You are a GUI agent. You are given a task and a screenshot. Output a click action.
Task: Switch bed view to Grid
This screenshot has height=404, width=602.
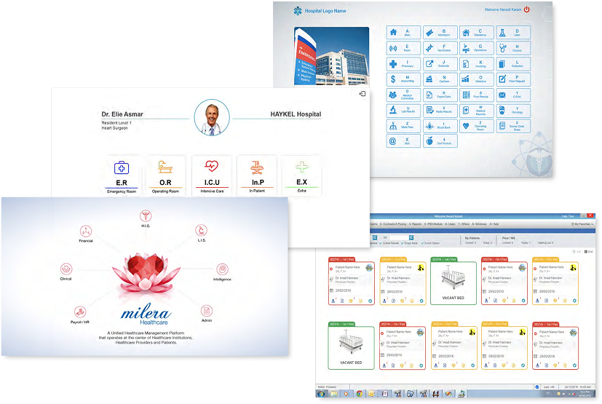point(589,252)
